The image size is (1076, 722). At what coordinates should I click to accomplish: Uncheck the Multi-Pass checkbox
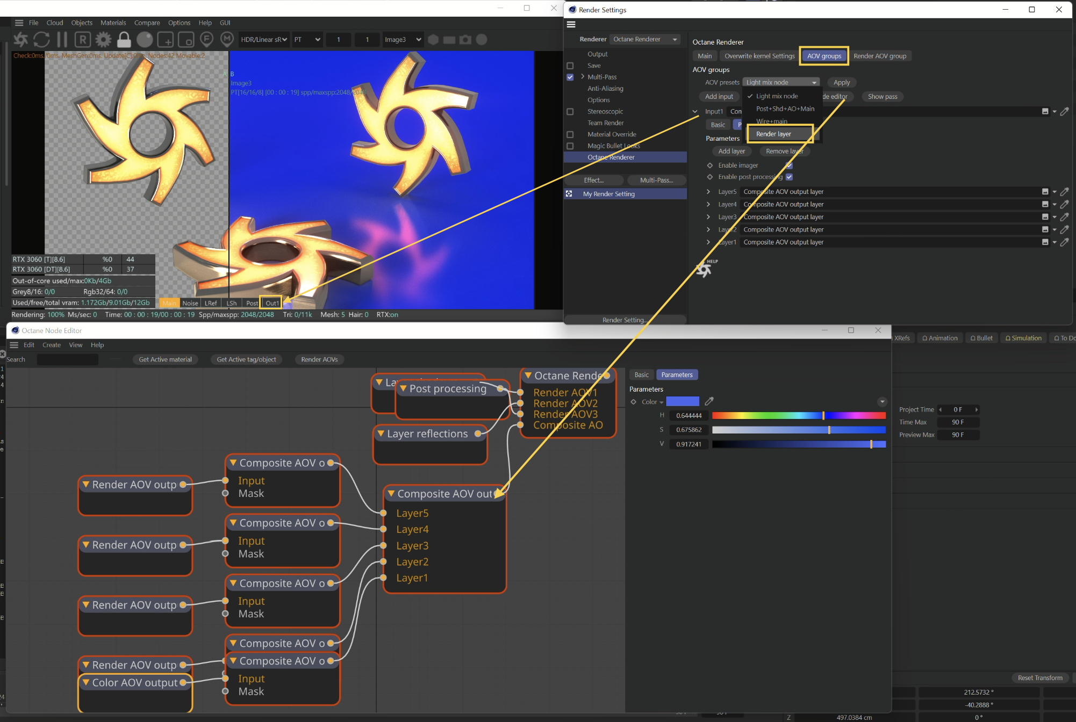click(x=570, y=77)
